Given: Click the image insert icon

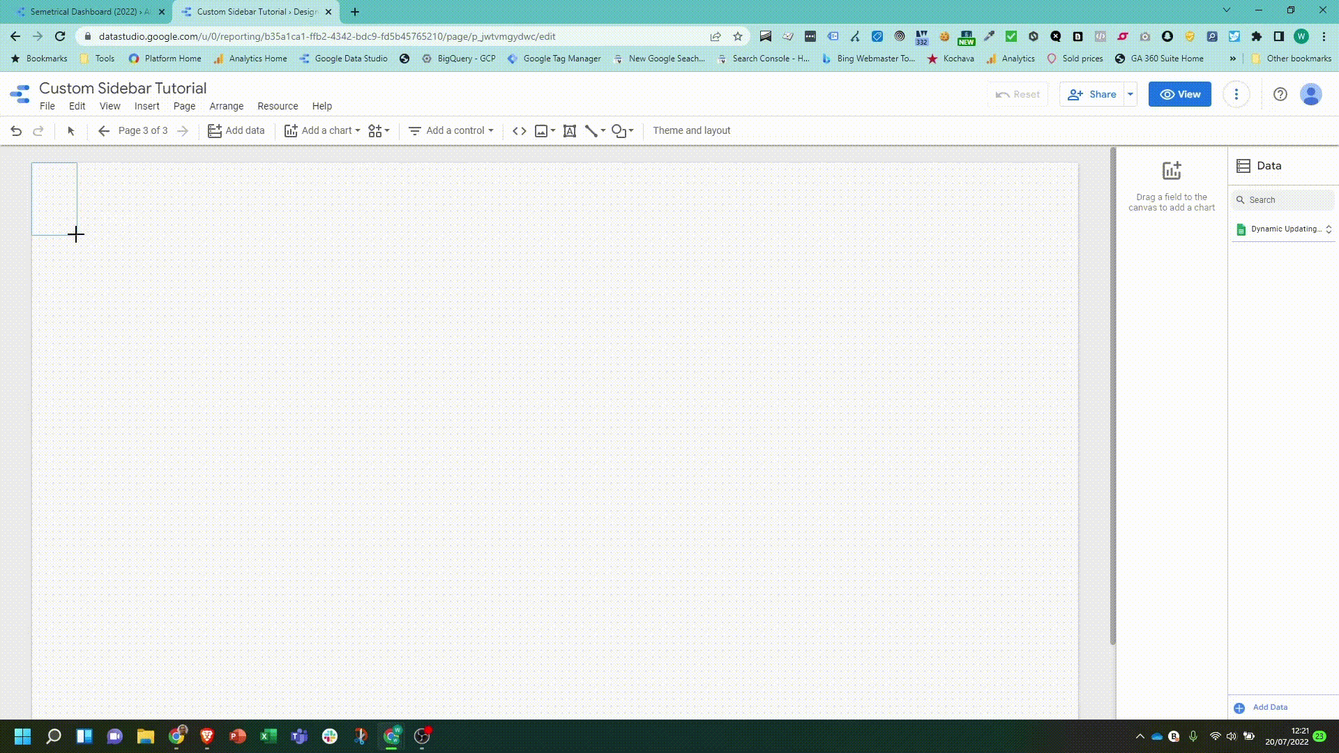Looking at the screenshot, I should (541, 131).
